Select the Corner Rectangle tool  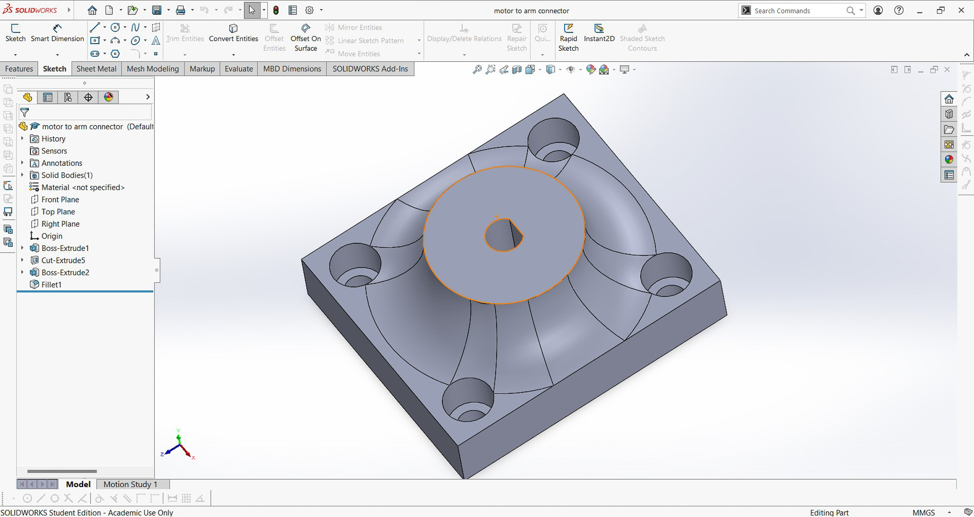click(95, 40)
